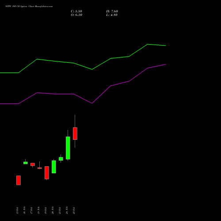Click the NTPC 395 CE Option Chart title
Viewport: 221px width, 221px height.
[x=29, y=7]
